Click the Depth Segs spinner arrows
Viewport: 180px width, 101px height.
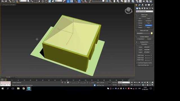151,58
